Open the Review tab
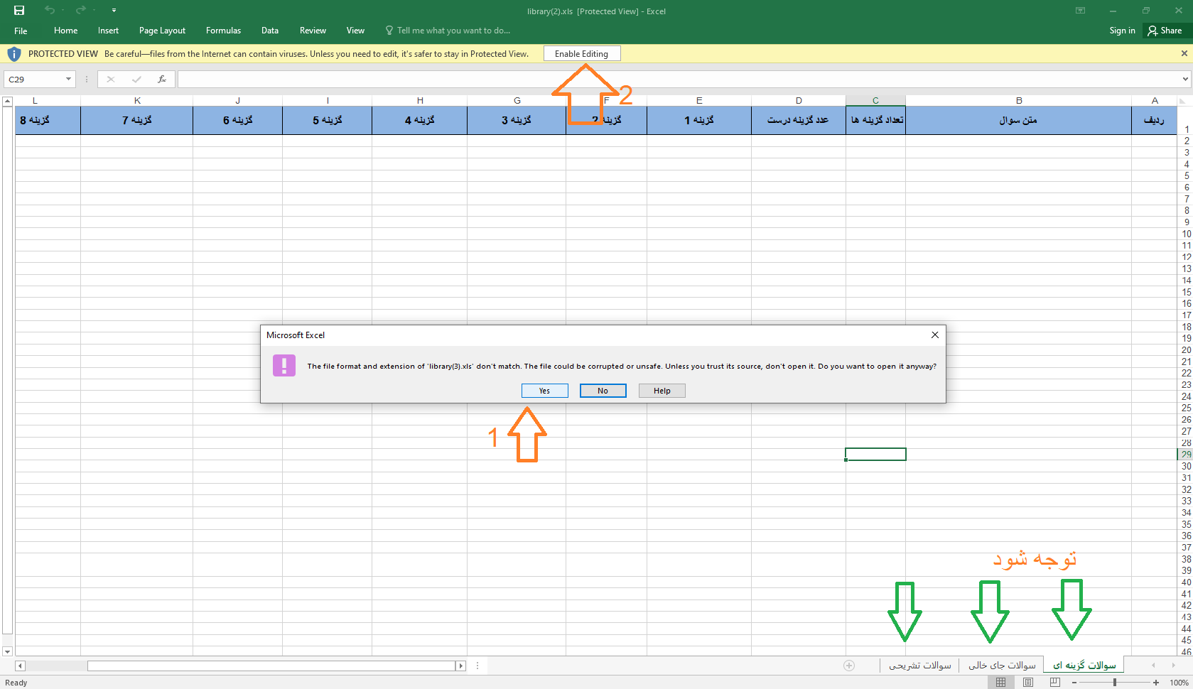Viewport: 1193px width, 689px height. pyautogui.click(x=313, y=31)
